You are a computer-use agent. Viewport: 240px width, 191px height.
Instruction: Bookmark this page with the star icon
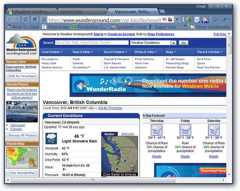tap(44, 19)
